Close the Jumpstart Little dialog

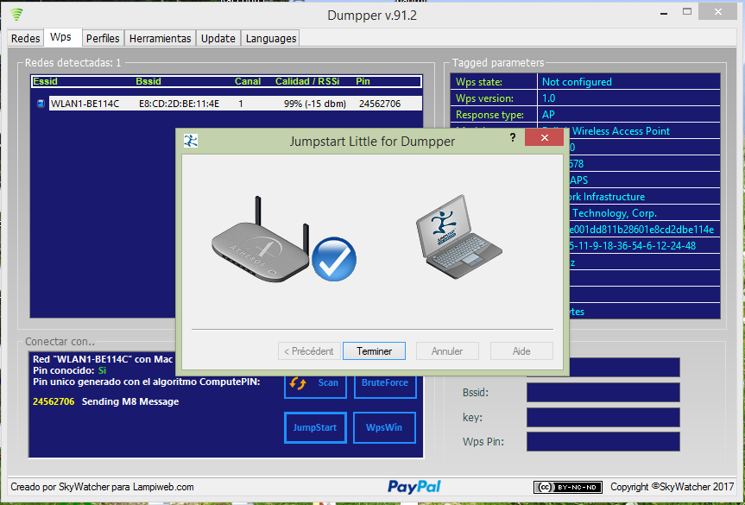pos(545,138)
